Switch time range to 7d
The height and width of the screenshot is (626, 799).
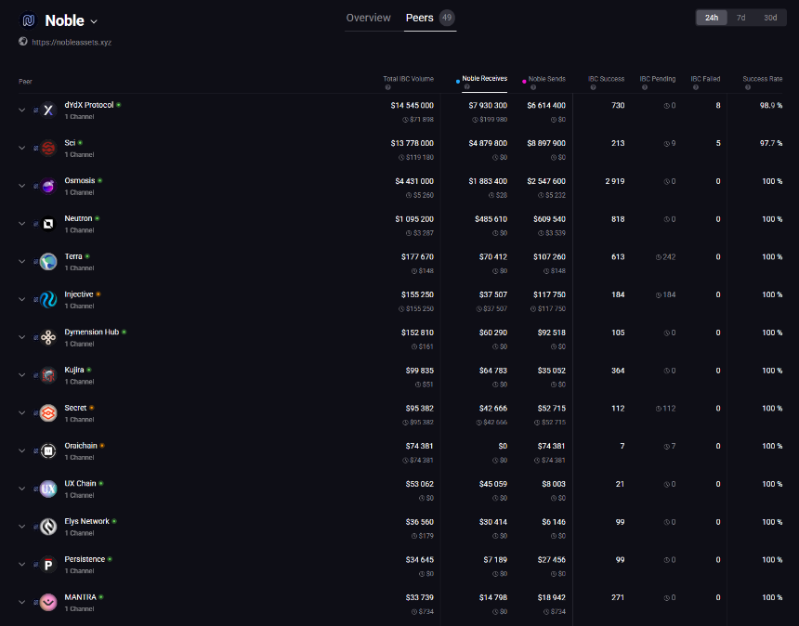pyautogui.click(x=740, y=18)
